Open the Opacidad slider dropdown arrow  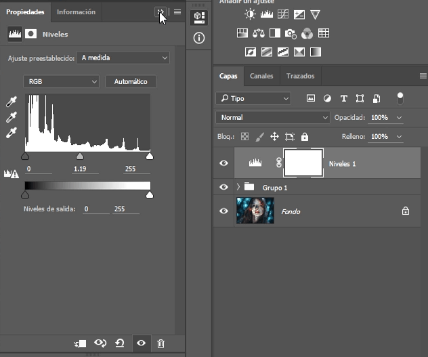click(399, 118)
